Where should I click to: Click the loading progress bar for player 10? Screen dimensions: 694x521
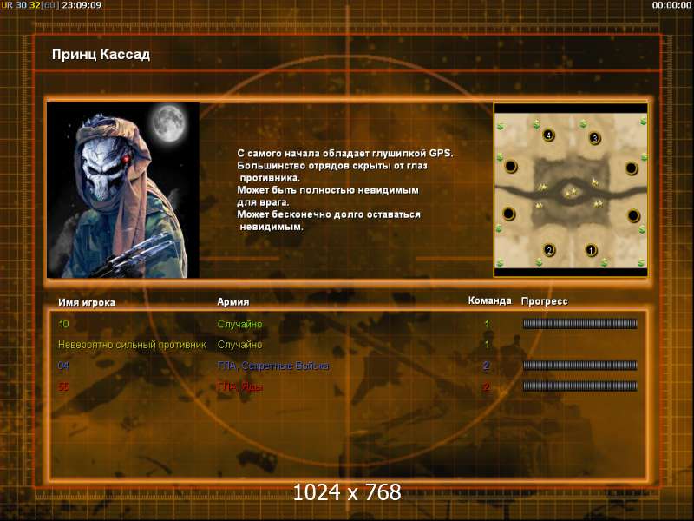pos(580,324)
